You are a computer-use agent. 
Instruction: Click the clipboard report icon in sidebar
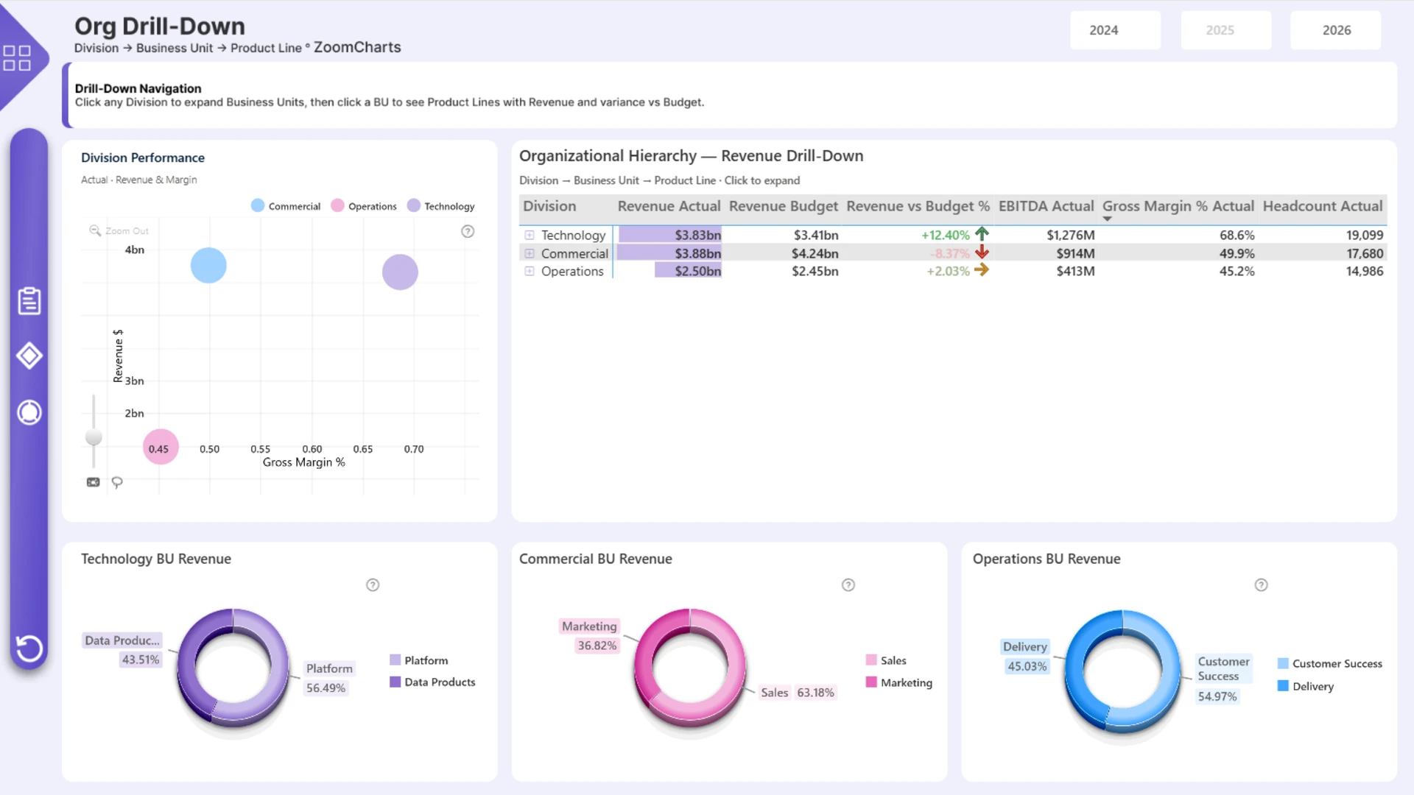pyautogui.click(x=29, y=300)
